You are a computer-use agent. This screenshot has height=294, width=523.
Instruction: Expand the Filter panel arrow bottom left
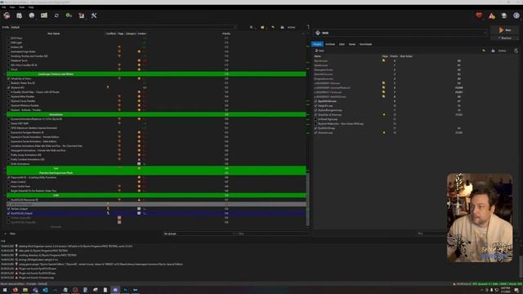pos(6,234)
